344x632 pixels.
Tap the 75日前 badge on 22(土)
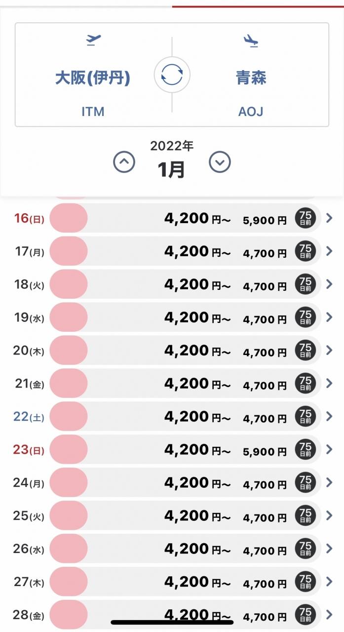click(x=306, y=417)
